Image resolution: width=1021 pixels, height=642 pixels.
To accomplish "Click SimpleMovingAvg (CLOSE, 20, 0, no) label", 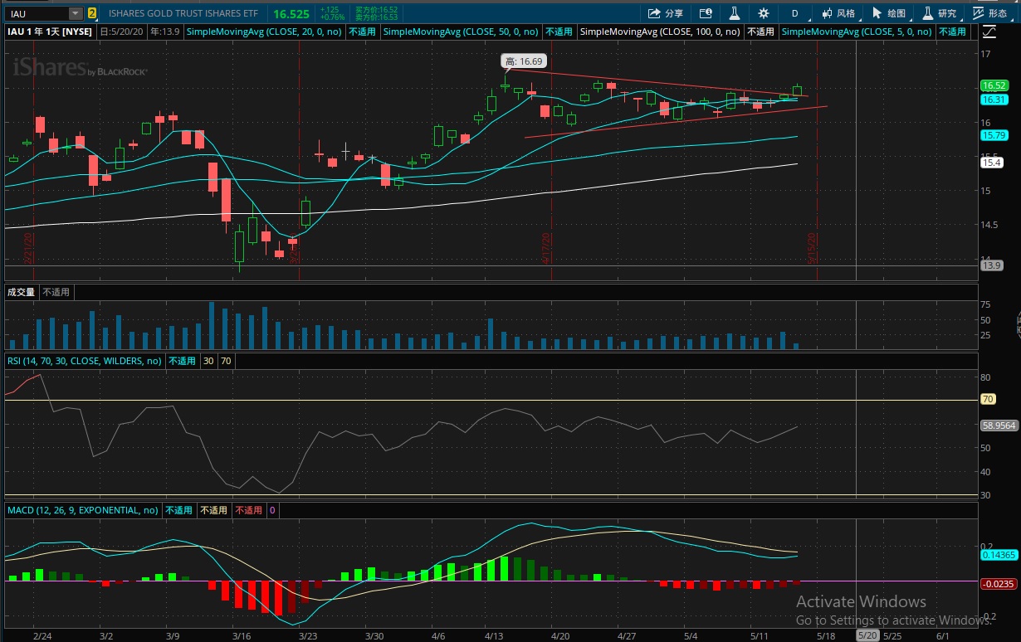I will pyautogui.click(x=264, y=32).
